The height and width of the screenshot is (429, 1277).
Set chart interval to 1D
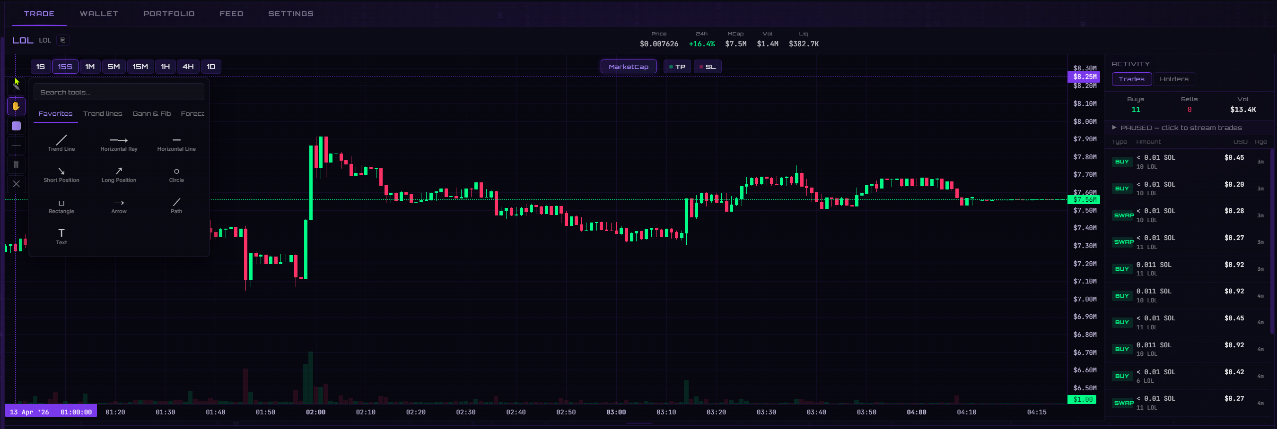(210, 66)
